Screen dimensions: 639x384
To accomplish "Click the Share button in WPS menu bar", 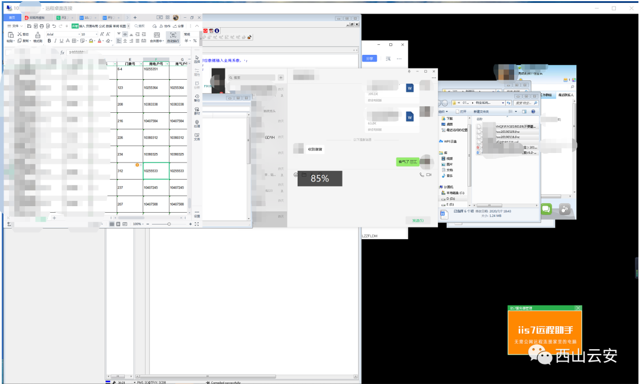I will 179,26.
